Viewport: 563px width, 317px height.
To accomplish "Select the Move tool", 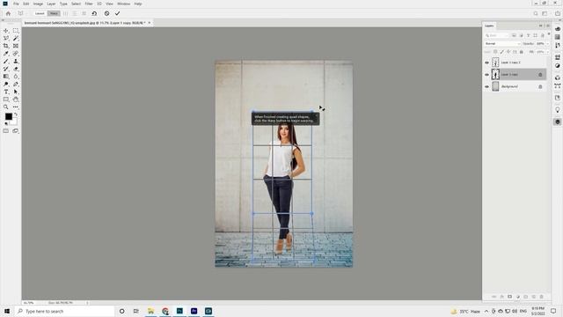I will (x=6, y=31).
